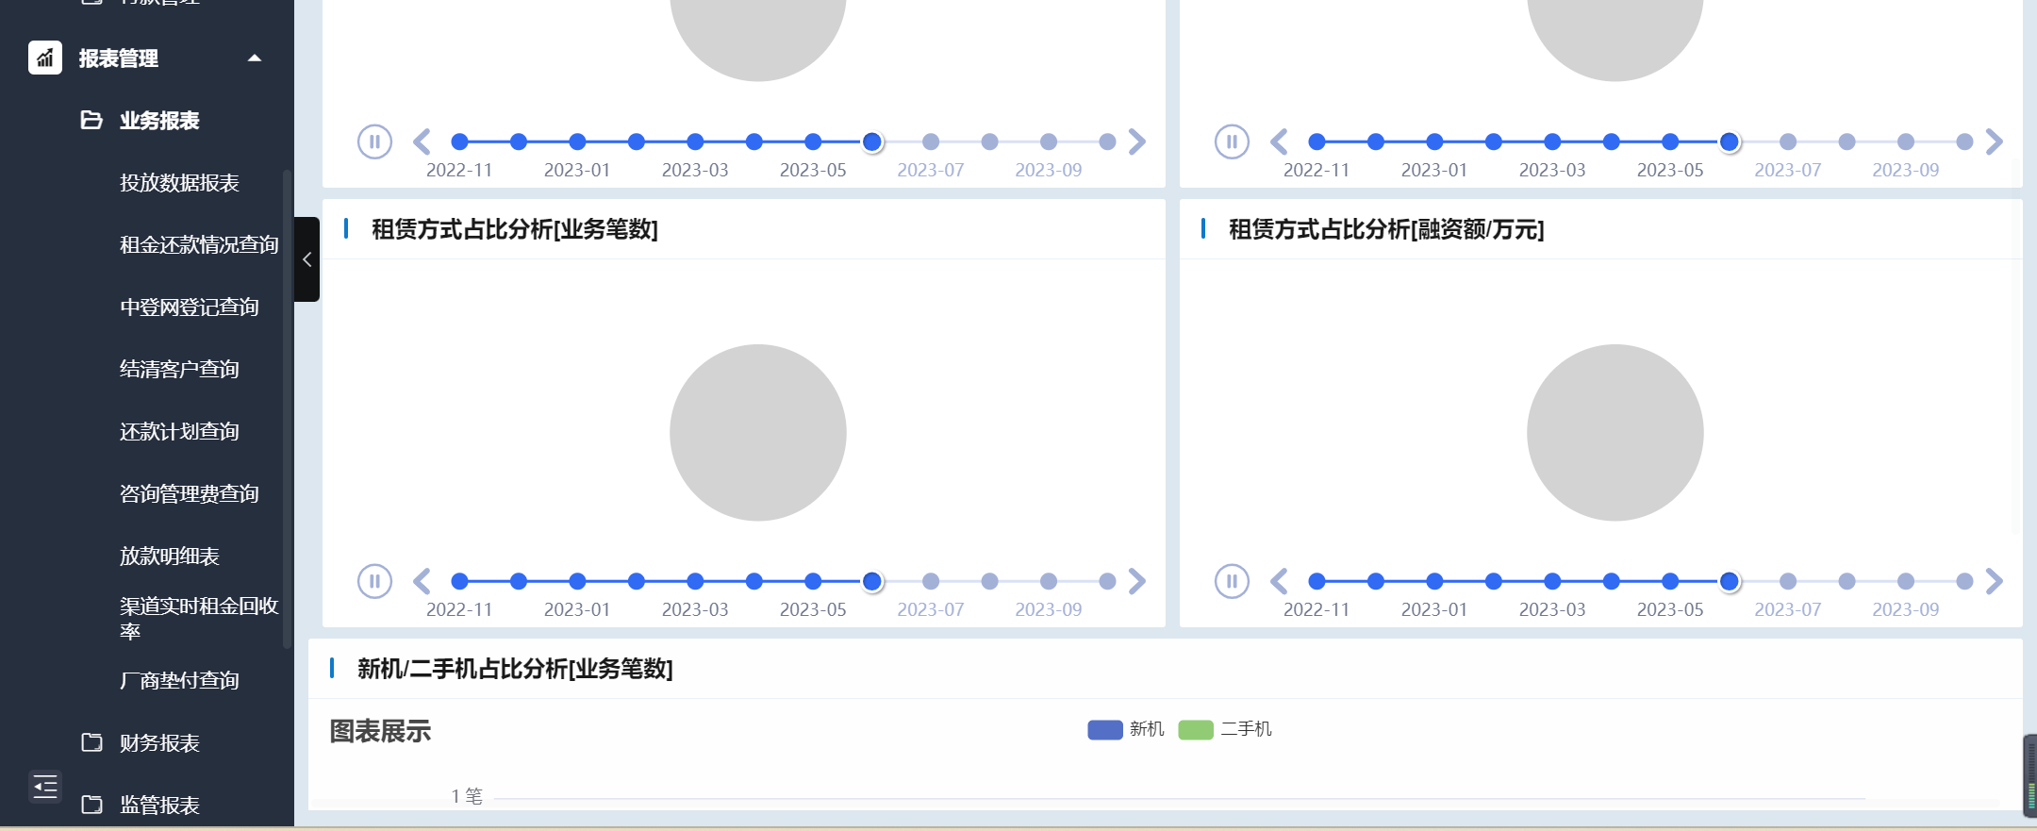Screen dimensions: 2037x831
Task: Previous arrow in 租赁方式占比分析[业务笔数] timeline
Action: (x=422, y=581)
